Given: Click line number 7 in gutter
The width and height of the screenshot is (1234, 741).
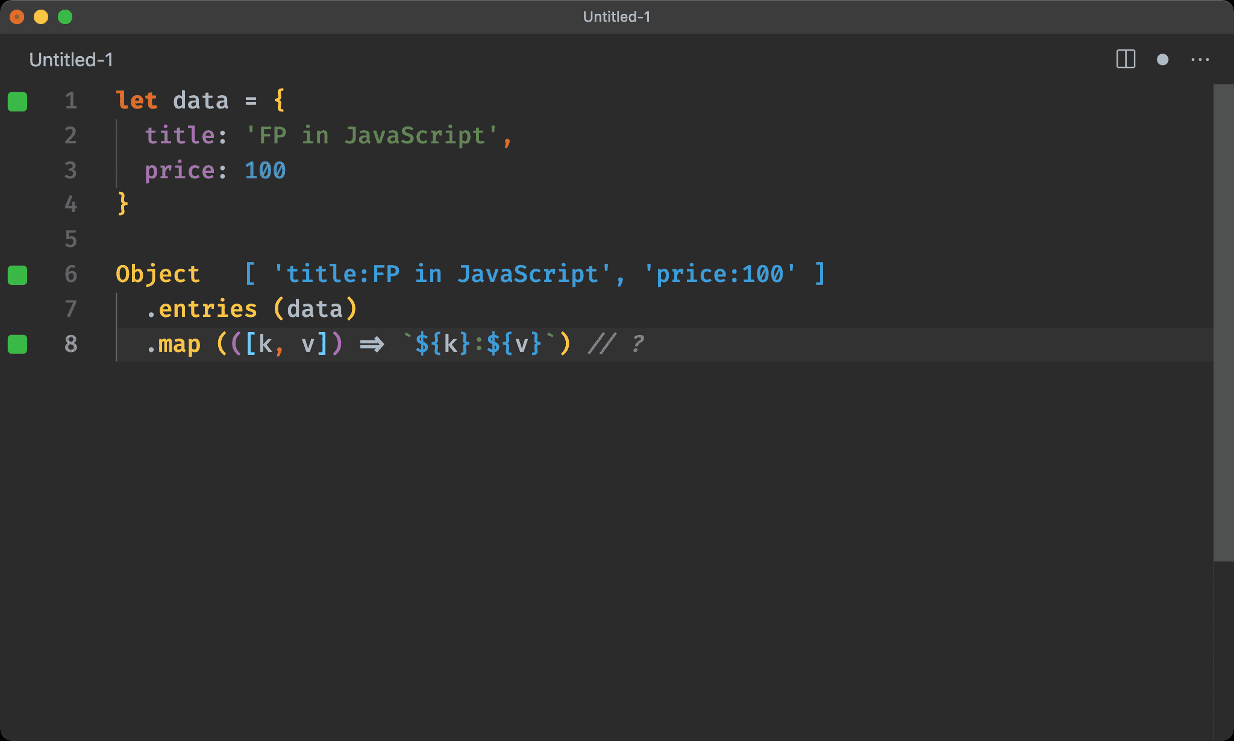Looking at the screenshot, I should point(70,309).
